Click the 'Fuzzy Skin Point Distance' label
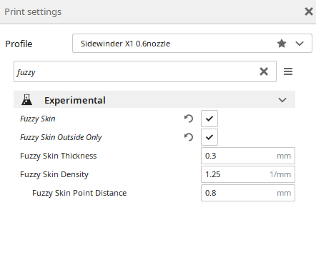Image resolution: width=316 pixels, height=260 pixels. (x=79, y=193)
